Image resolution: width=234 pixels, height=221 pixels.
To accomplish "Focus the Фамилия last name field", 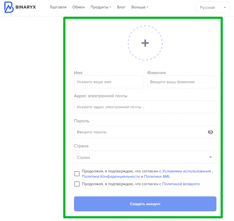I will [x=182, y=82].
